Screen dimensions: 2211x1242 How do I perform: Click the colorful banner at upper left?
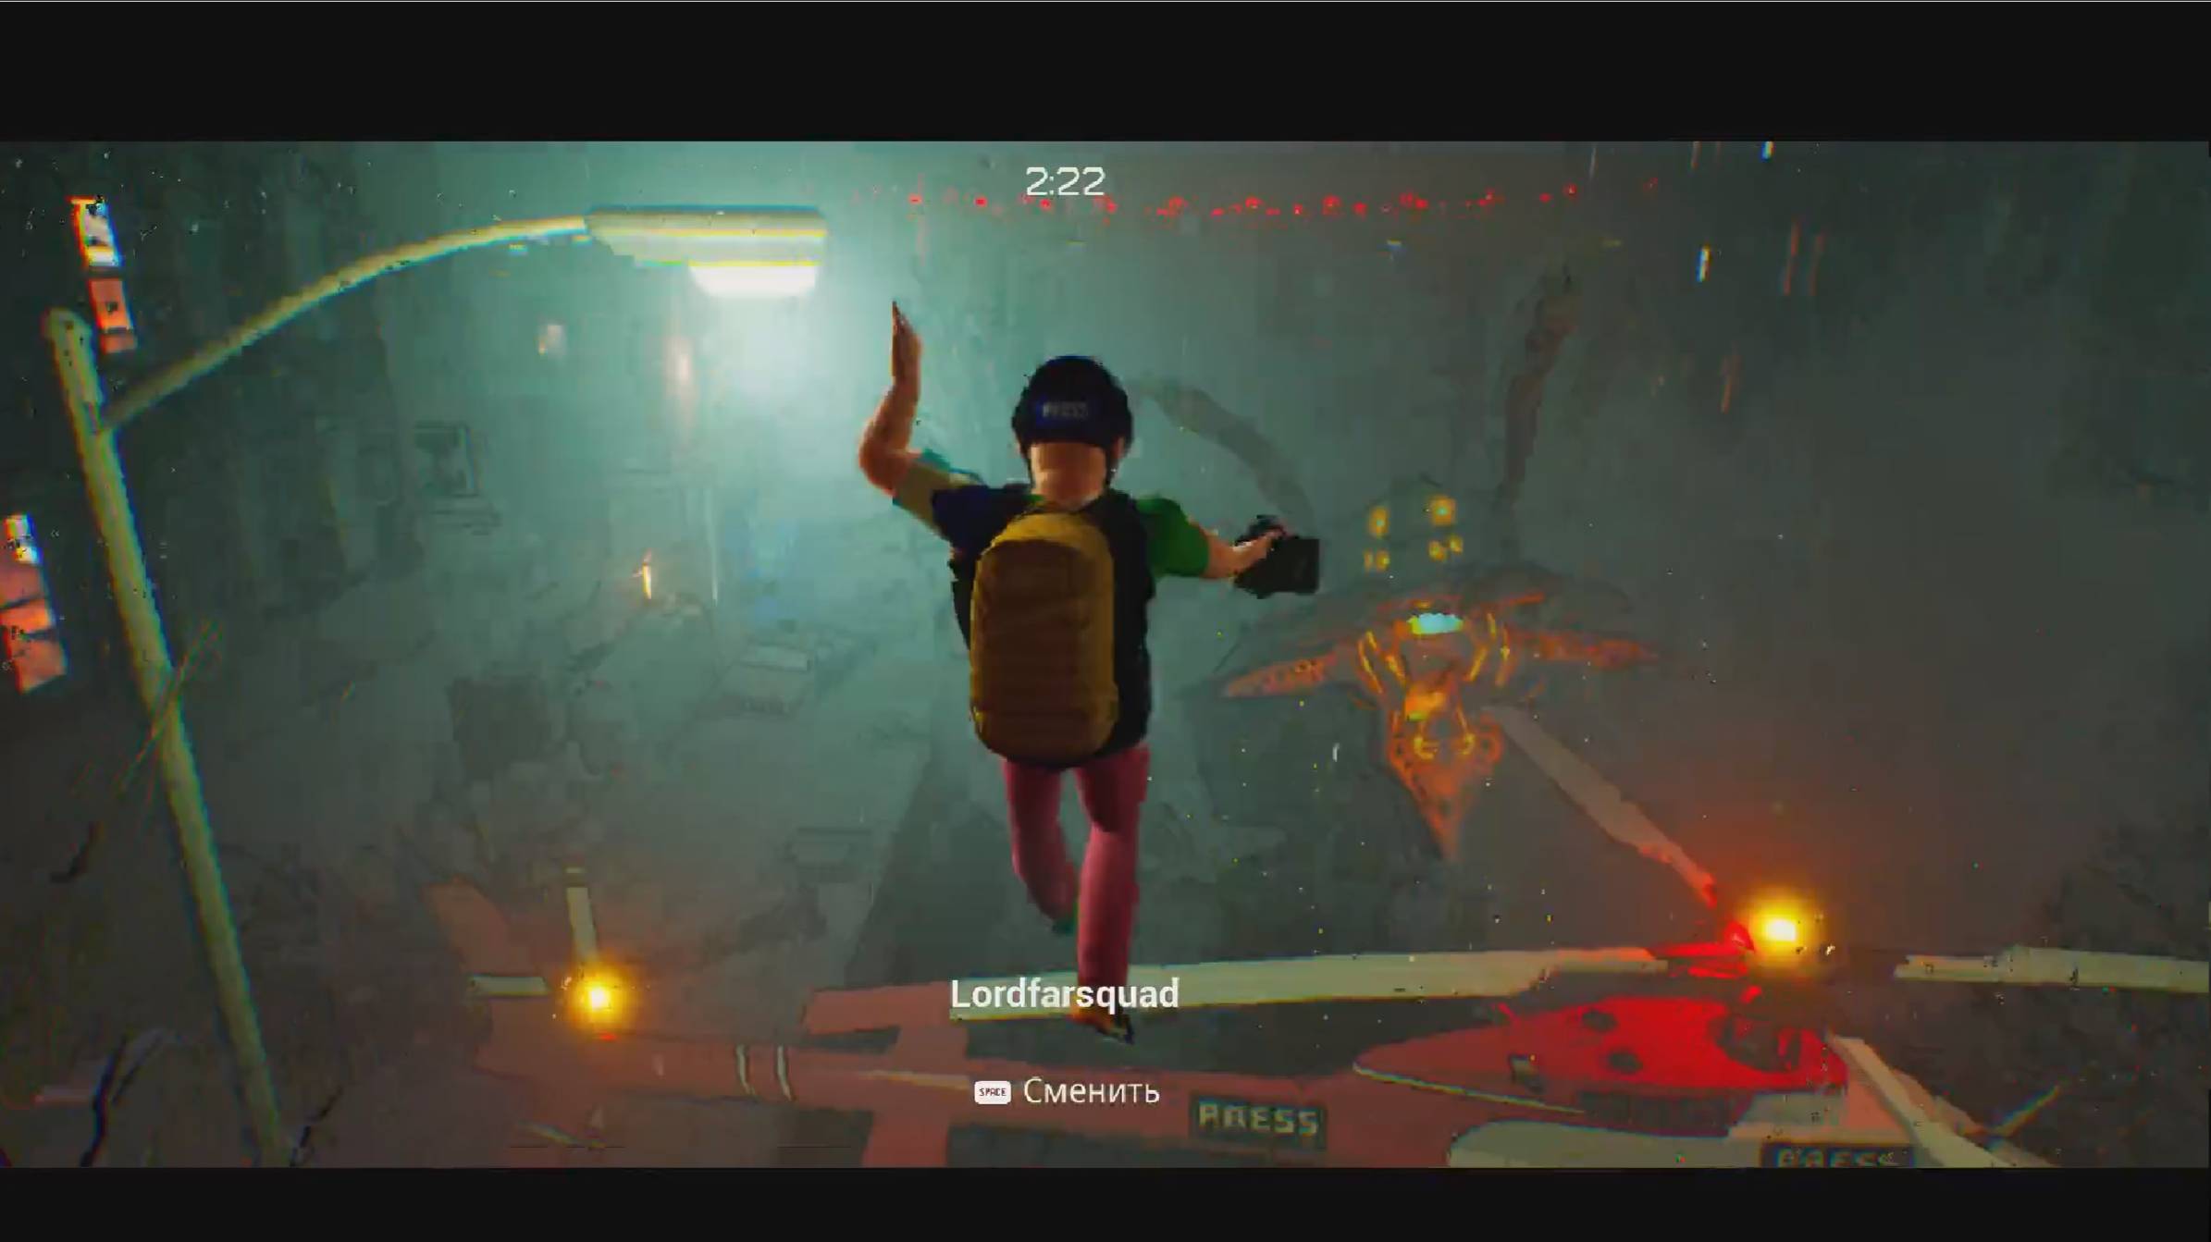coord(102,273)
